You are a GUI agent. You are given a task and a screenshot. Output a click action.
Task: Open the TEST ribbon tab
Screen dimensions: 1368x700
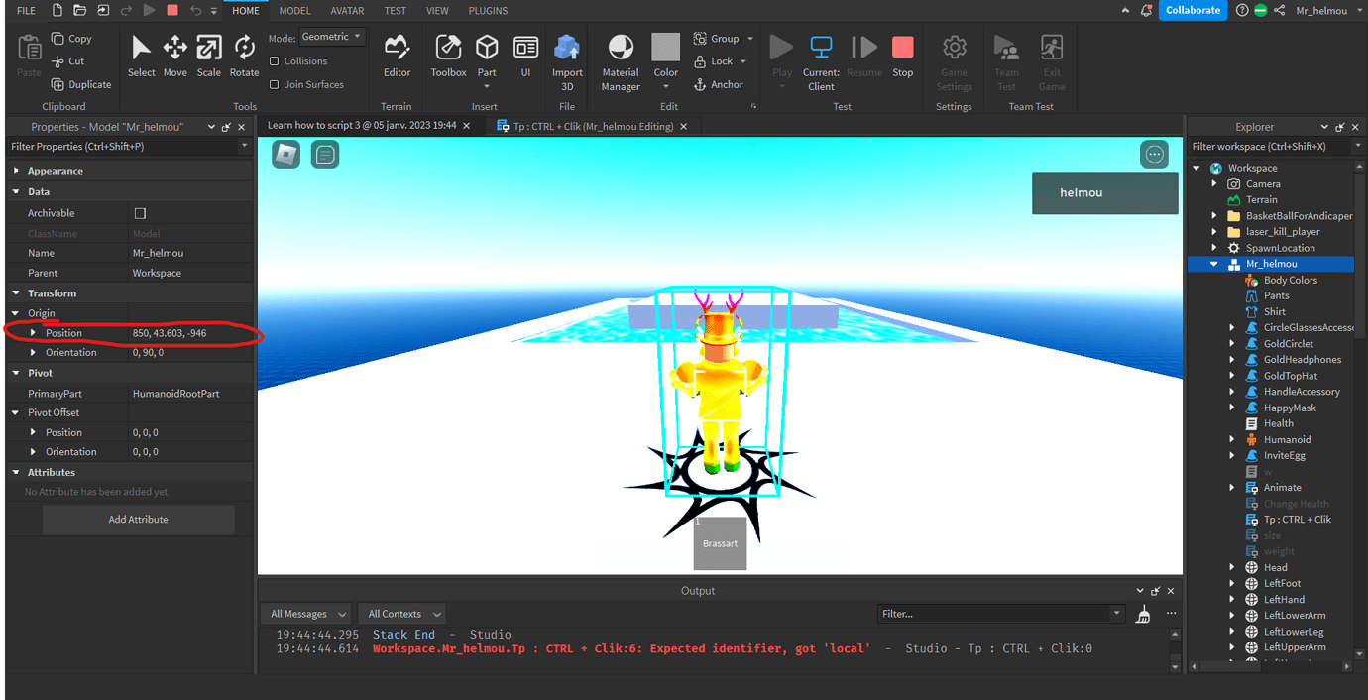pos(395,11)
